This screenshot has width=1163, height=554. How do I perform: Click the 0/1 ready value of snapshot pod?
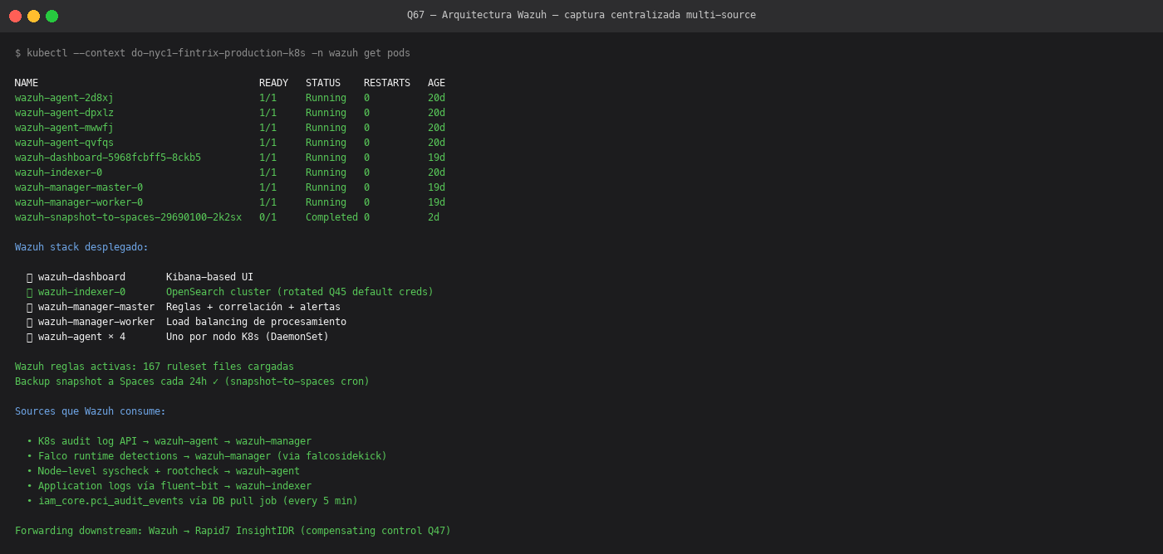tap(267, 217)
